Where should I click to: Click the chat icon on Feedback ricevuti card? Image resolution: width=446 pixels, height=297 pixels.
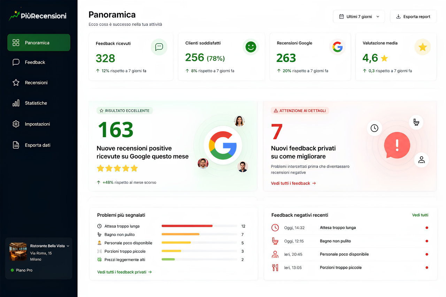point(159,47)
